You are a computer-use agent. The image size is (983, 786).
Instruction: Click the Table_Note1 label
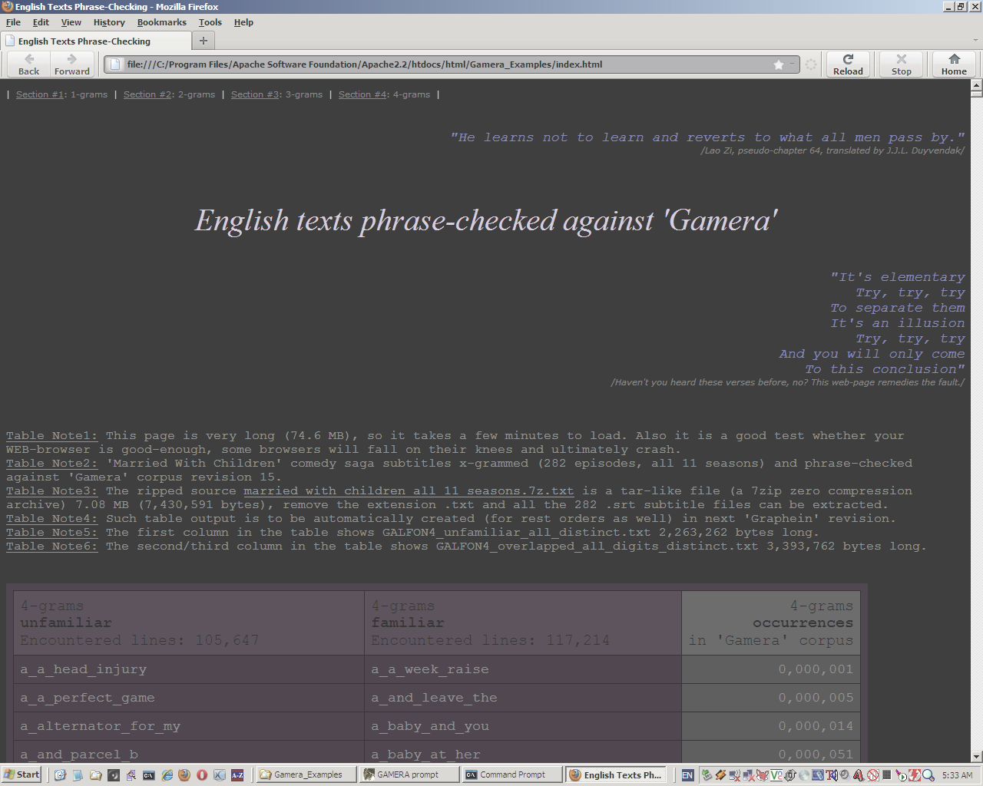click(x=52, y=435)
